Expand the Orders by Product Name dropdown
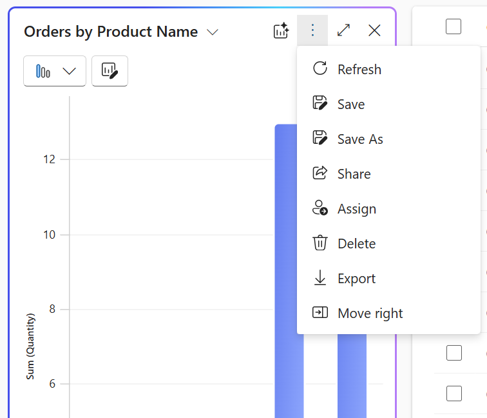 [213, 32]
